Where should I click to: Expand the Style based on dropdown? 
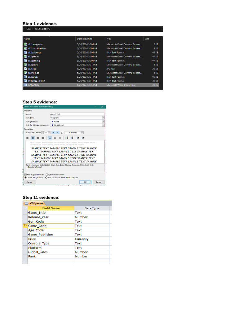pos(103,121)
